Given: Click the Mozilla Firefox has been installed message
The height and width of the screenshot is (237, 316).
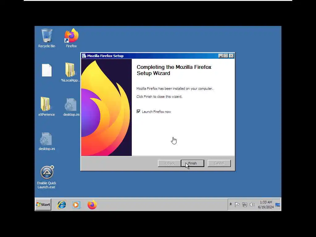Looking at the screenshot, I should (x=175, y=89).
